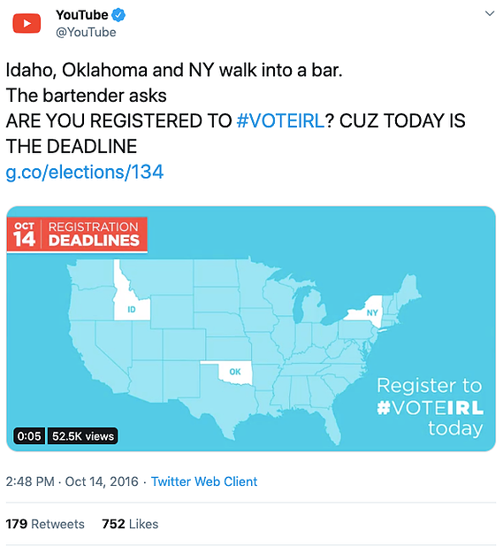The height and width of the screenshot is (554, 503).
Task: Open the YouTube display name
Action: pos(82,15)
